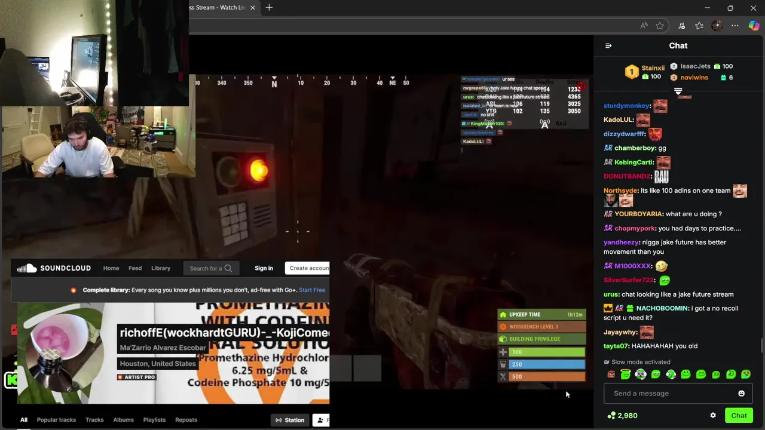The width and height of the screenshot is (765, 430).
Task: Open the media control music-note icon
Action: coord(681,26)
